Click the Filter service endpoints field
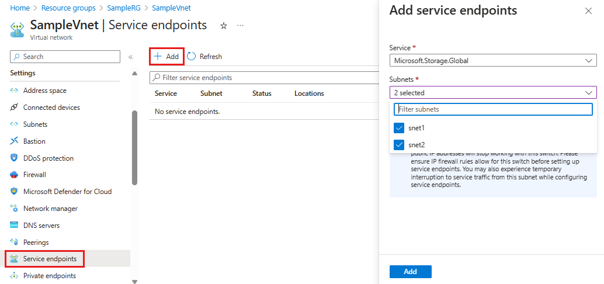Image resolution: width=604 pixels, height=284 pixels. [264, 78]
